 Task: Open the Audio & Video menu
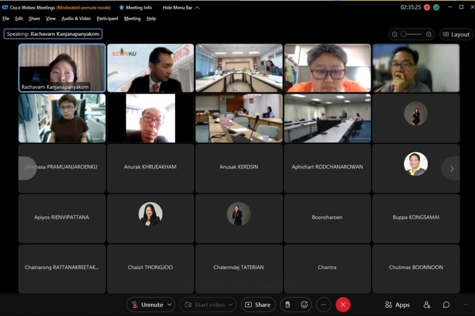76,18
